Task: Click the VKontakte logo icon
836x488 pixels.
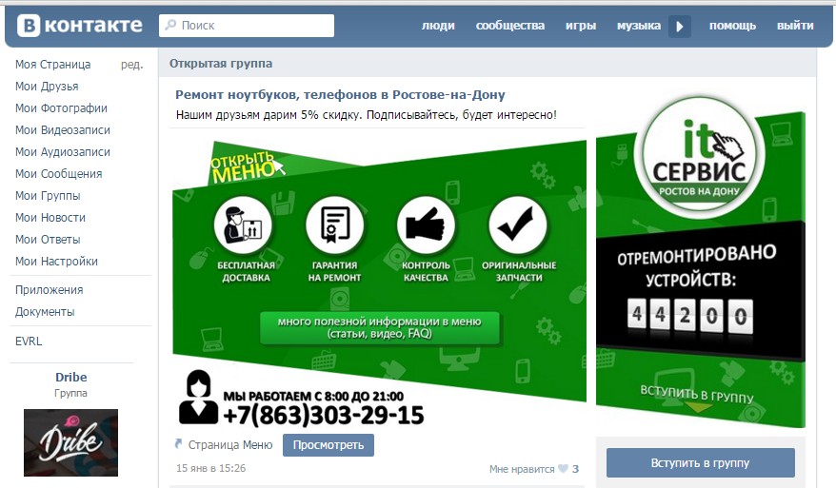Action: (x=29, y=26)
